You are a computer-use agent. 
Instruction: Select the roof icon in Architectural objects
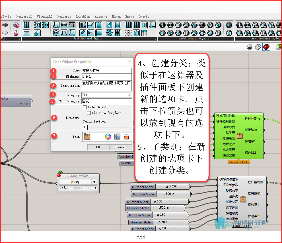[x=194, y=33]
